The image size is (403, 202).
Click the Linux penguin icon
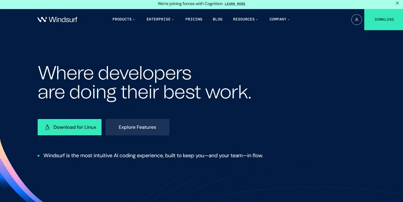pyautogui.click(x=47, y=127)
